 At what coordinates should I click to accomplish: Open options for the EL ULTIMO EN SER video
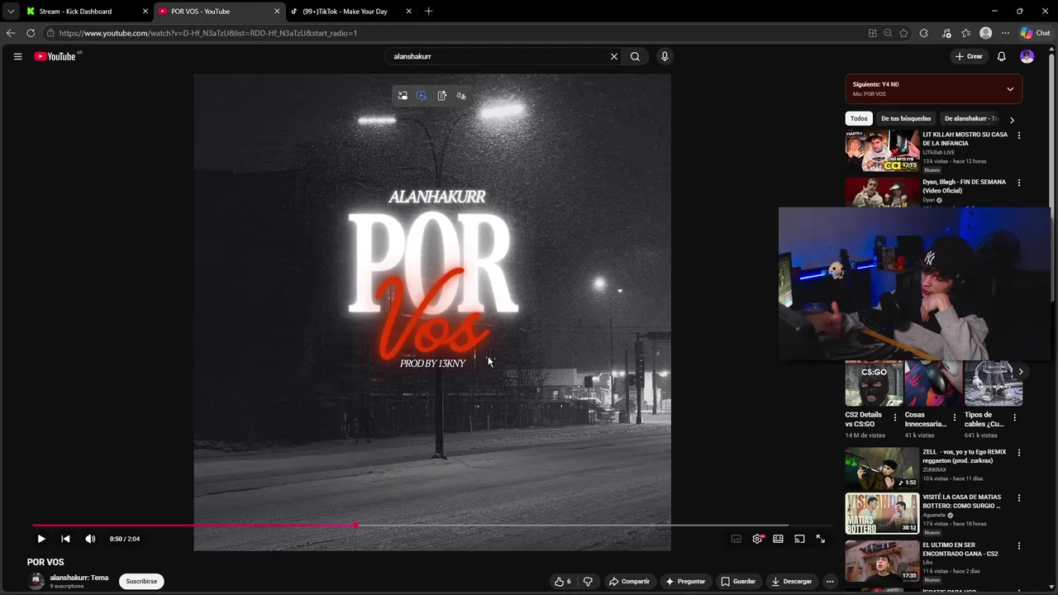(x=1018, y=546)
